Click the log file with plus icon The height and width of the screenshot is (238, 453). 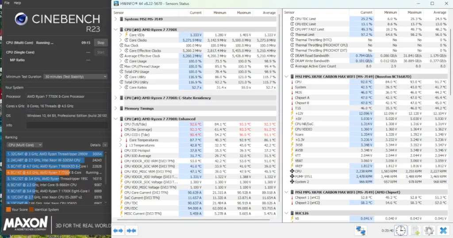click(x=415, y=230)
